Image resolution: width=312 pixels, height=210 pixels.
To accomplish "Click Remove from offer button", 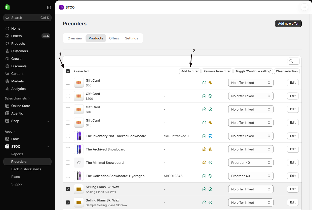I will [x=217, y=71].
